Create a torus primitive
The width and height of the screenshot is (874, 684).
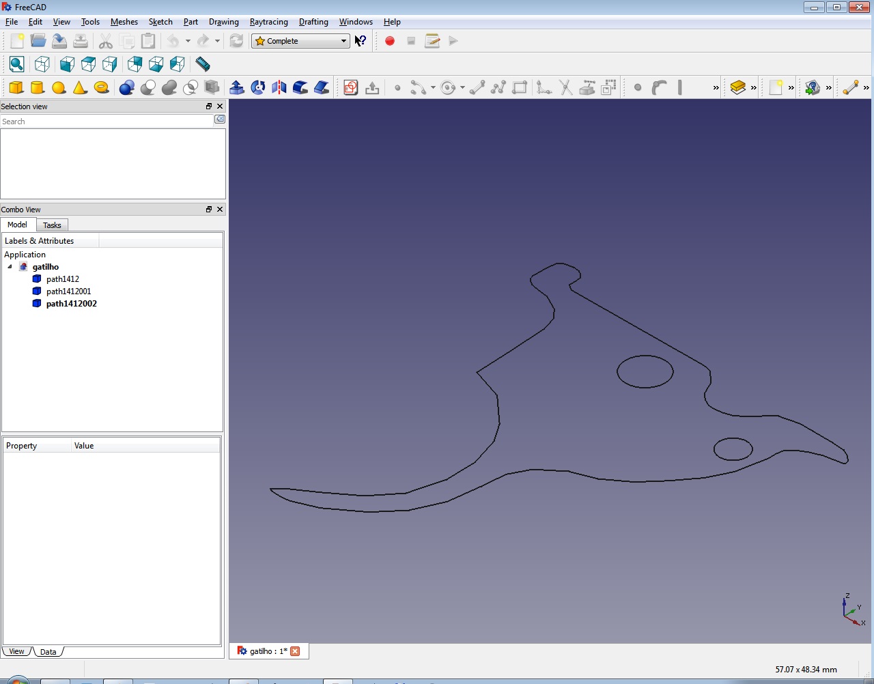[x=101, y=87]
